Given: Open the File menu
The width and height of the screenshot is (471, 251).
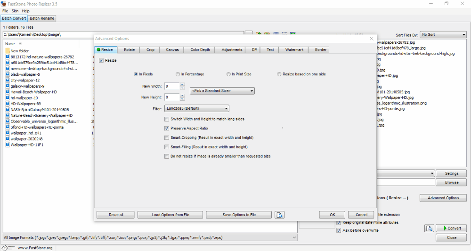Looking at the screenshot, I should pos(5,11).
